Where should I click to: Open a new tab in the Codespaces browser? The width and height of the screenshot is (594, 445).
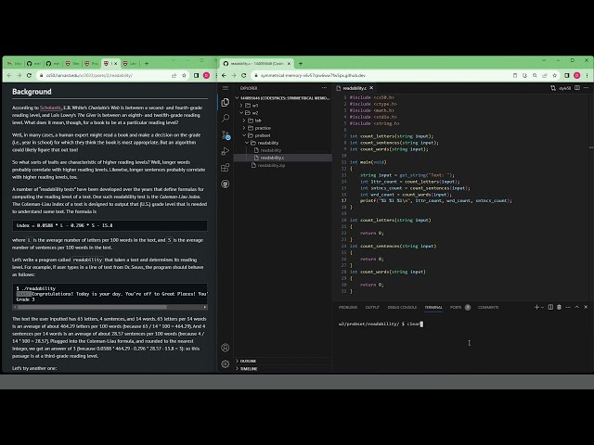tap(301, 64)
